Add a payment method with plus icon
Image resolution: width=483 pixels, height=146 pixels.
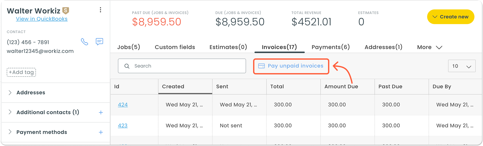pos(101,132)
